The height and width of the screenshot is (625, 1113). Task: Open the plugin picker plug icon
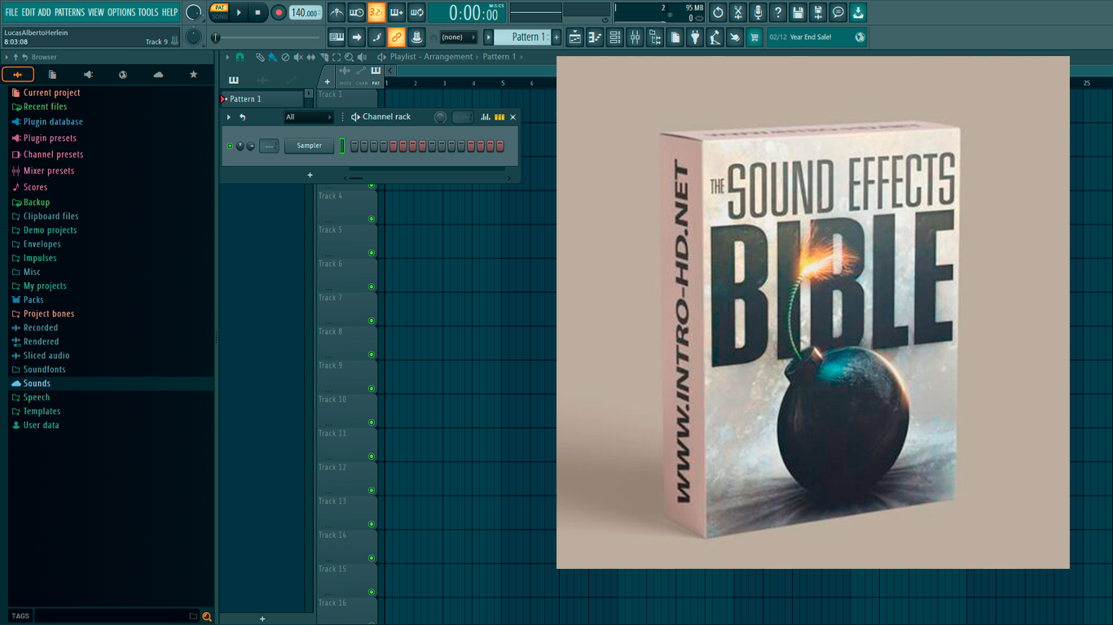click(695, 37)
